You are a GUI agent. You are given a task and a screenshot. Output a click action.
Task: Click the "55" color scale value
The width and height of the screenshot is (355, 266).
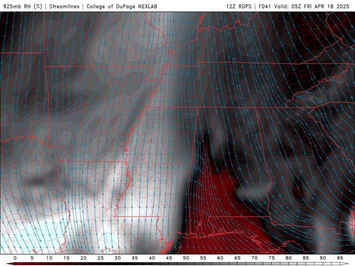point(203,258)
